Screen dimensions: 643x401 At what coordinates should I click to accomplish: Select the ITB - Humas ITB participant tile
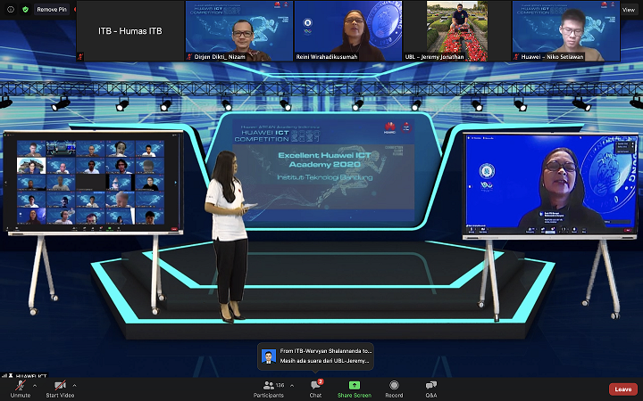[130, 30]
